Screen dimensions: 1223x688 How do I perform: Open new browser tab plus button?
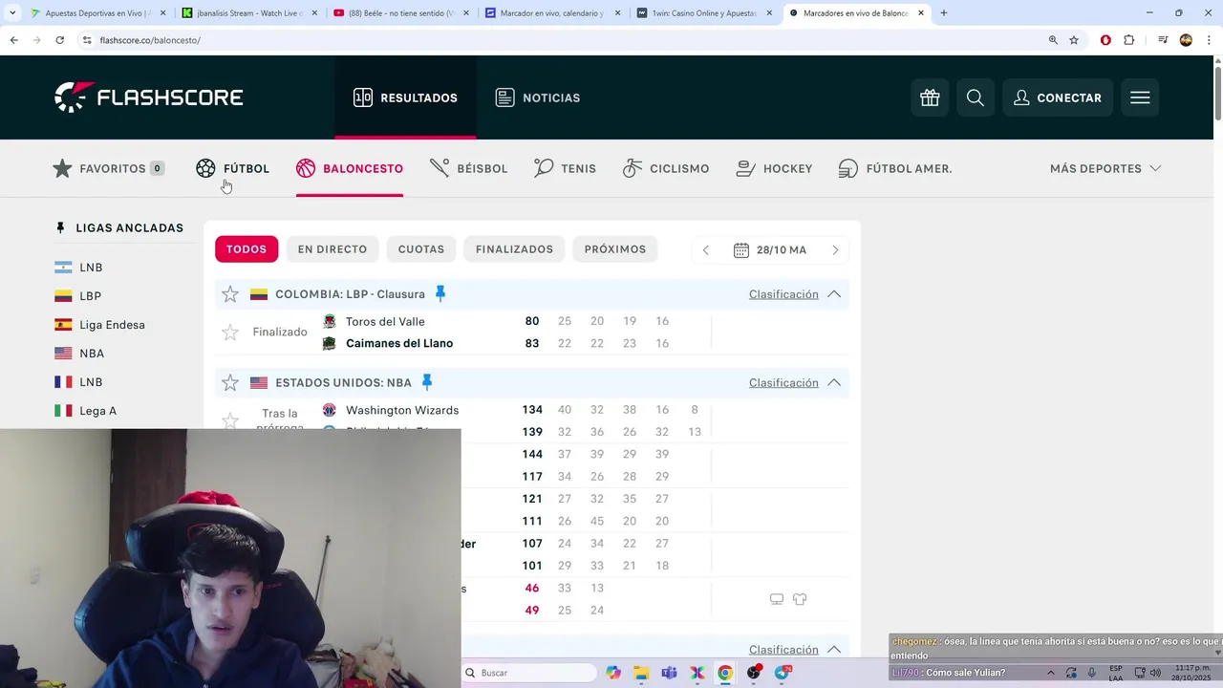(x=944, y=13)
